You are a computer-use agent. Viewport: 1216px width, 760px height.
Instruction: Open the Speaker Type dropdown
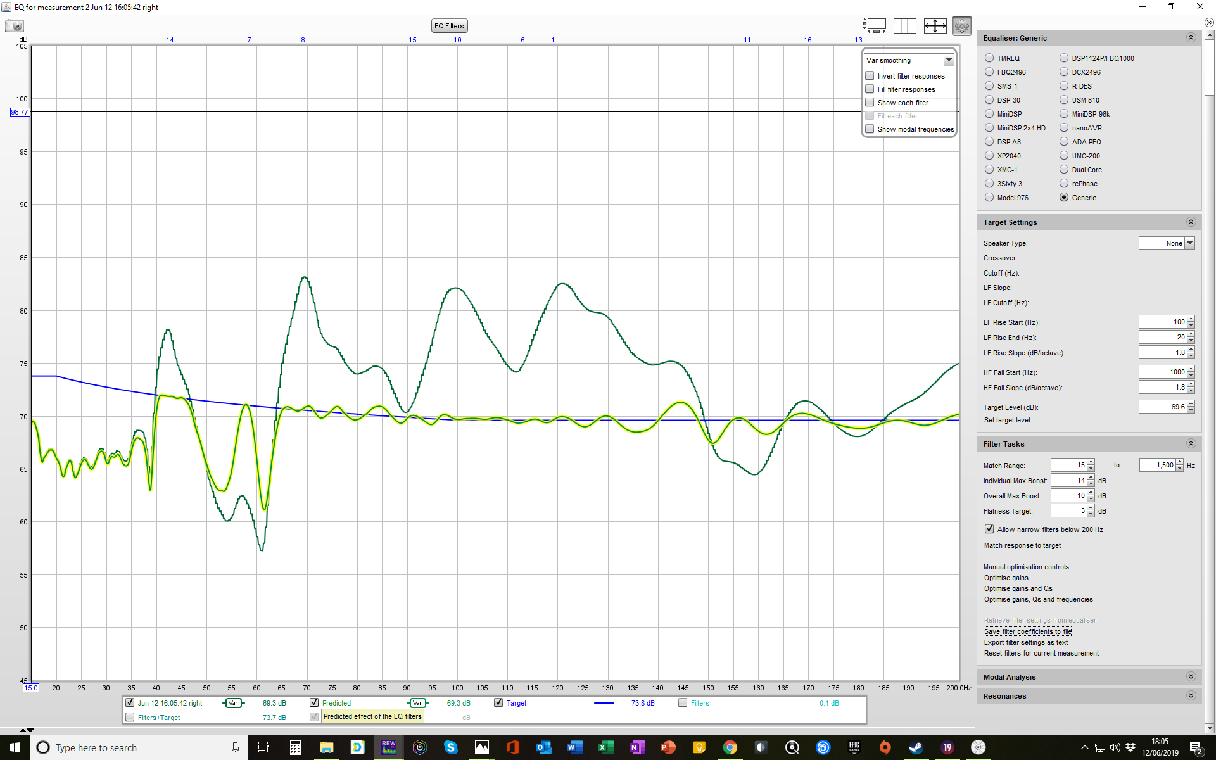pos(1189,243)
